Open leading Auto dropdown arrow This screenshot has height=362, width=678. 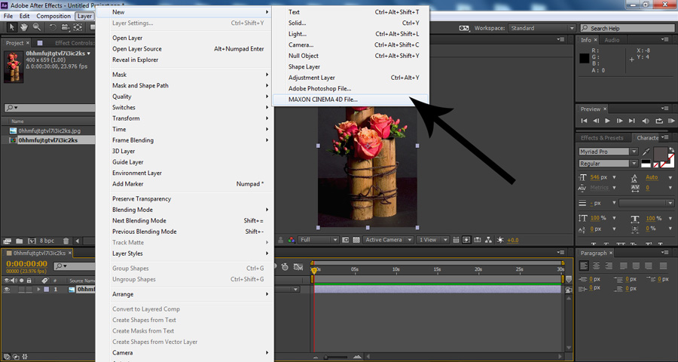(x=670, y=177)
